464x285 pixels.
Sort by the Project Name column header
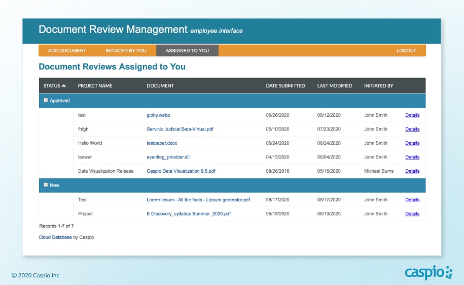tap(95, 86)
